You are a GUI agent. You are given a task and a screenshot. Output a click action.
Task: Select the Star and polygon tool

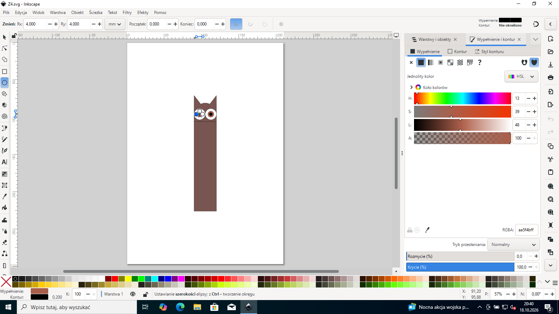point(5,94)
